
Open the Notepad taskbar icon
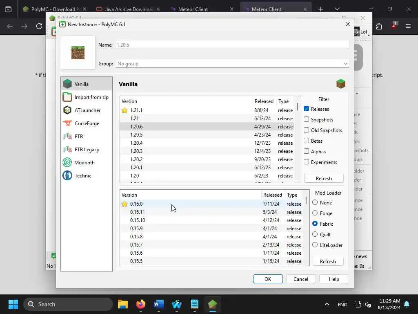[x=195, y=304]
